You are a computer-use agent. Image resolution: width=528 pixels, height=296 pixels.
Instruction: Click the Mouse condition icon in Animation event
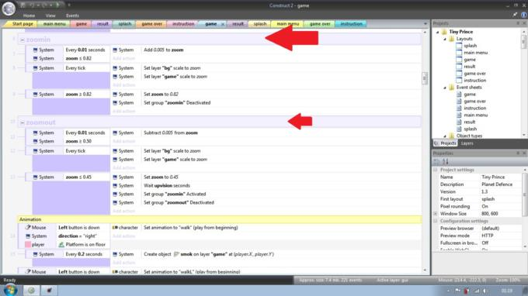(x=28, y=228)
